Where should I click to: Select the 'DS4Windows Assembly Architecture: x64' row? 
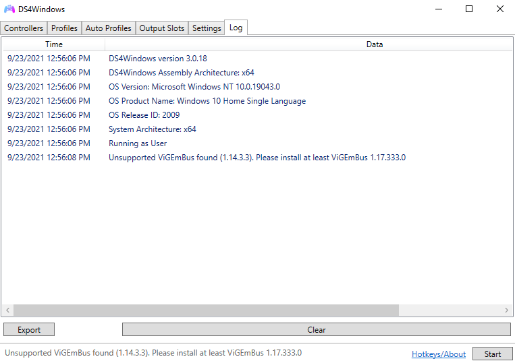pyautogui.click(x=258, y=73)
